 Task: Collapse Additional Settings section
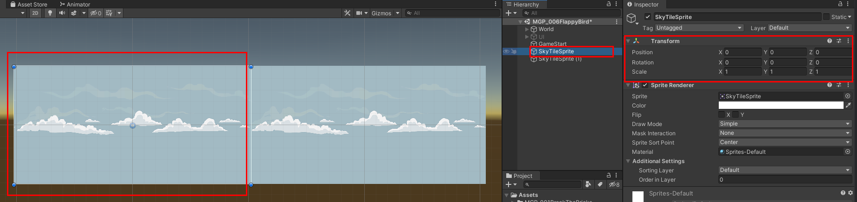pyautogui.click(x=628, y=161)
